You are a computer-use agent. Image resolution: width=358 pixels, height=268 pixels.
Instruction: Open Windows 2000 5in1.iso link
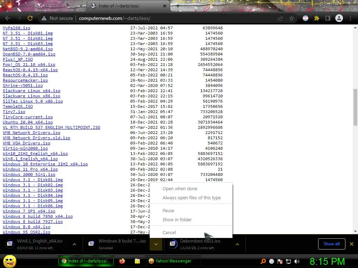[29, 174]
